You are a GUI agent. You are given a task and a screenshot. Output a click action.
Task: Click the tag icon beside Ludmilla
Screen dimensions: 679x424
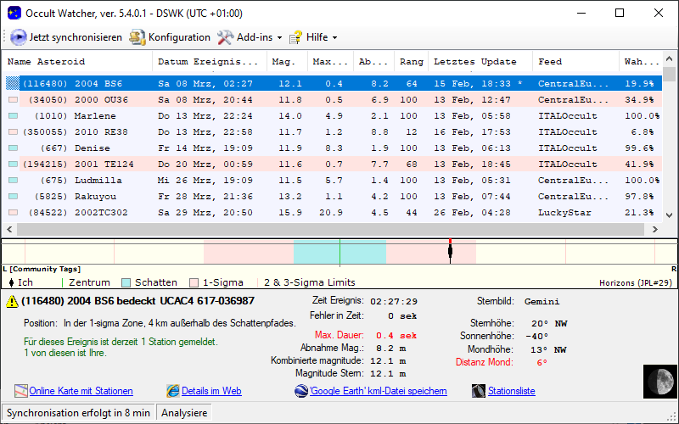click(13, 181)
